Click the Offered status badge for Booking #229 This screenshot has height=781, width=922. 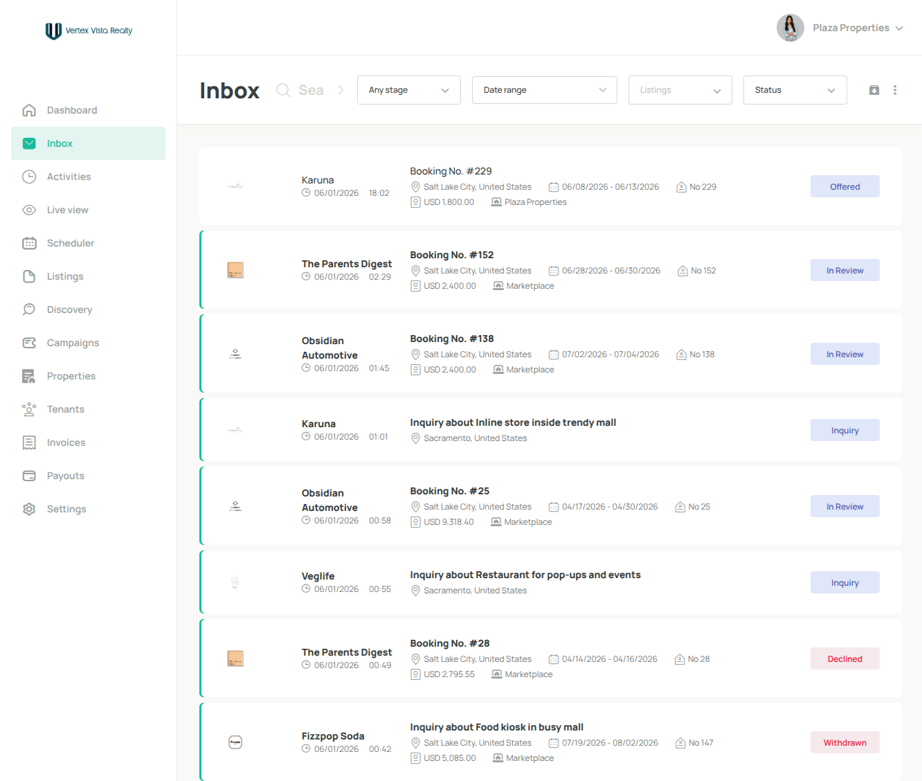845,186
